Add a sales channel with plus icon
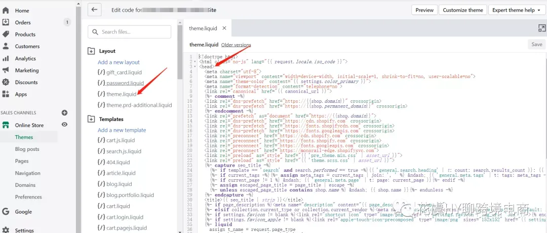Image resolution: width=547 pixels, height=233 pixels. coord(64,112)
